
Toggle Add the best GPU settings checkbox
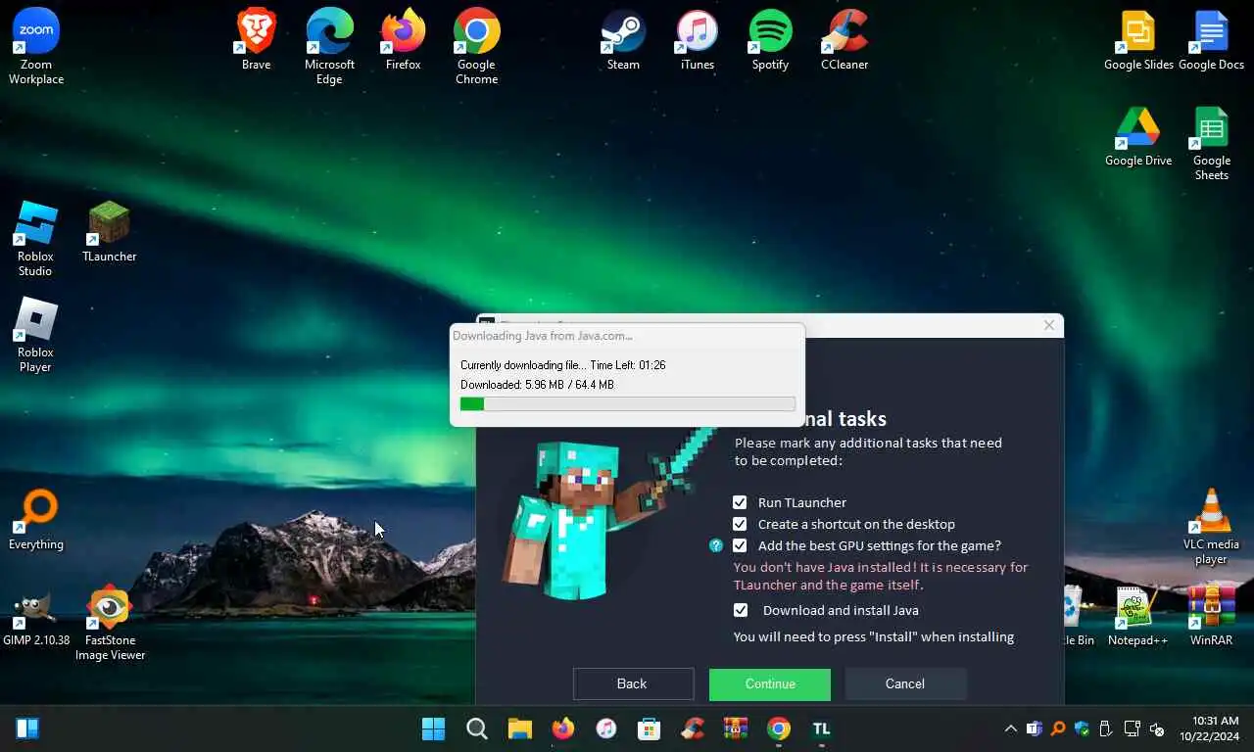coord(740,545)
